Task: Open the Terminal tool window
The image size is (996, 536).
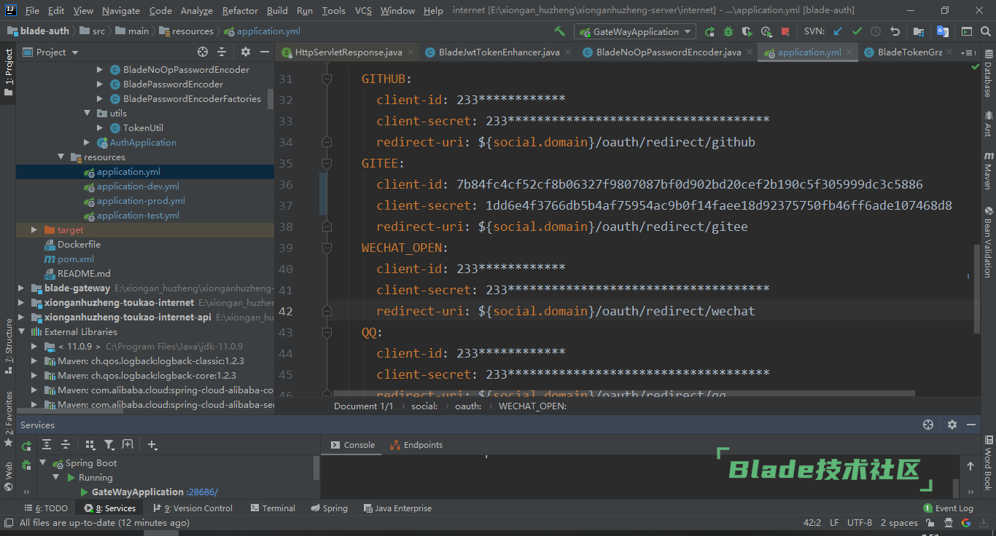Action: 273,508
